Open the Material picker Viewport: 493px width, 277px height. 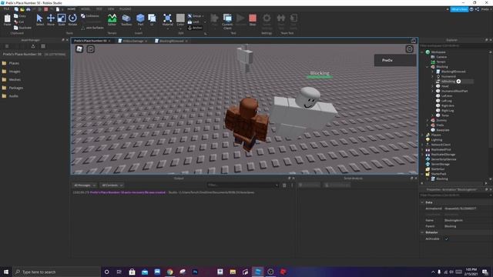[168, 20]
